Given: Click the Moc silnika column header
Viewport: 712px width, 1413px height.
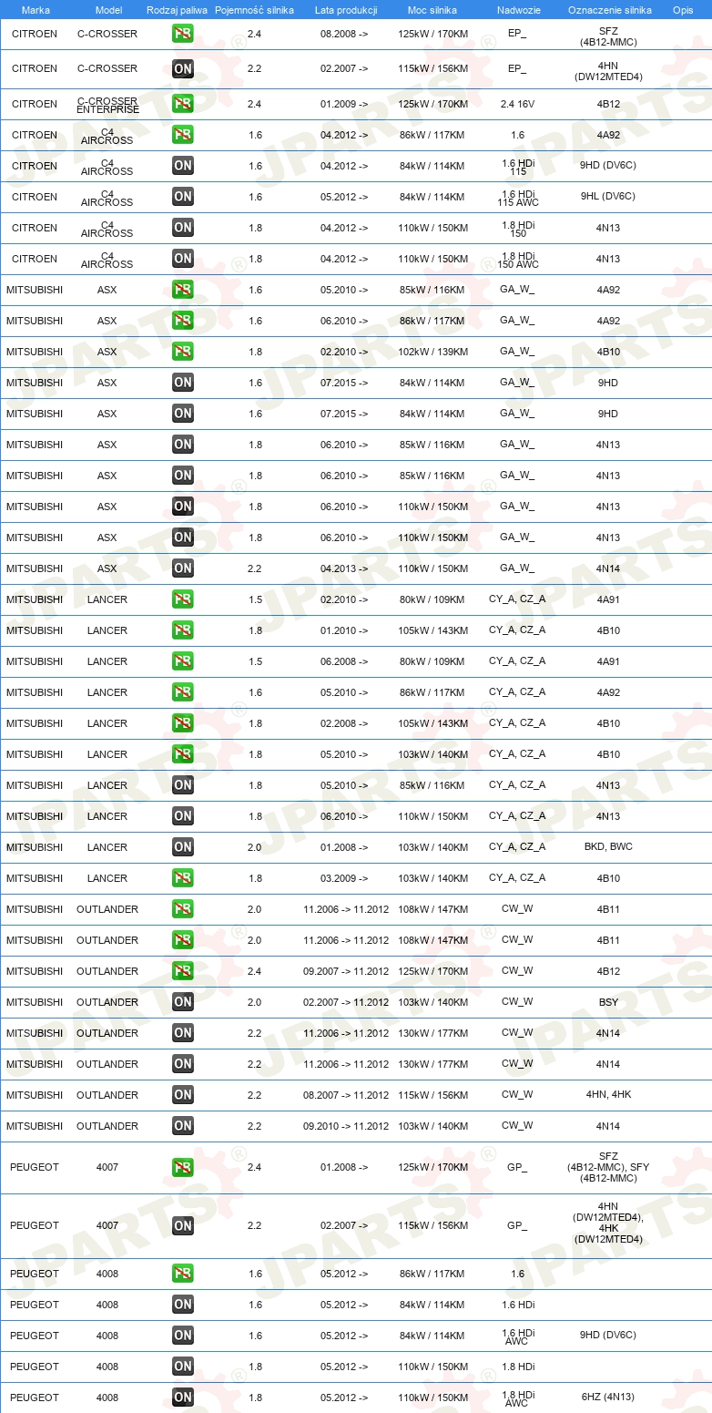Looking at the screenshot, I should point(432,9).
